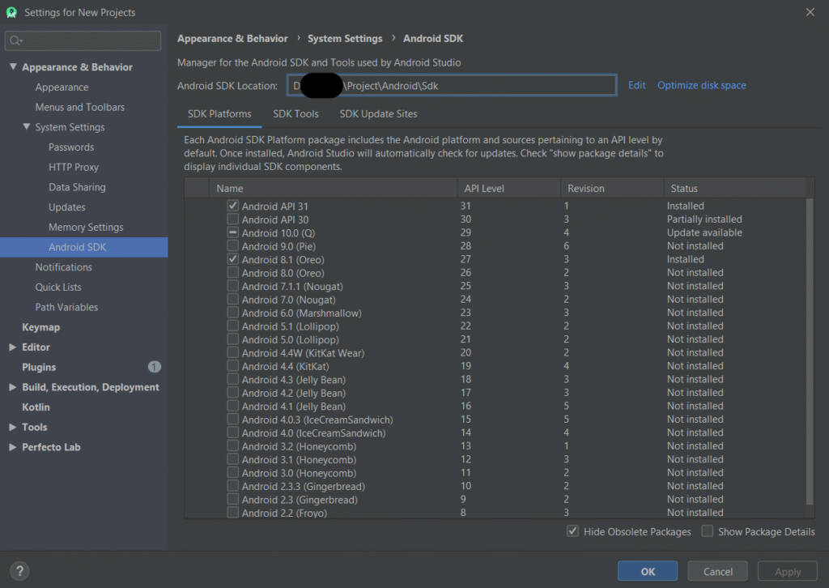Select the Android 4.0.3 (IceCreamSandwich) row name
The height and width of the screenshot is (588, 829).
pyautogui.click(x=317, y=420)
